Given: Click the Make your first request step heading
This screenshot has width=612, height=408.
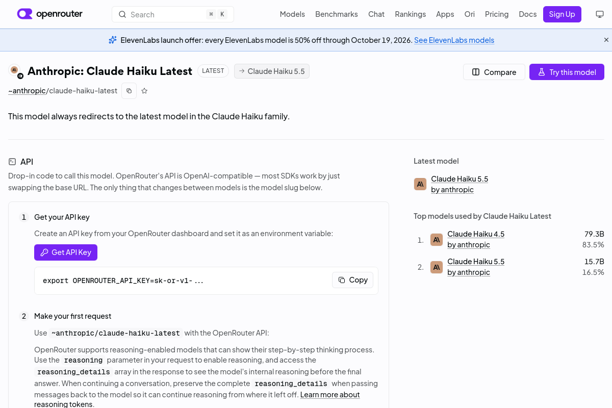Looking at the screenshot, I should pyautogui.click(x=72, y=316).
